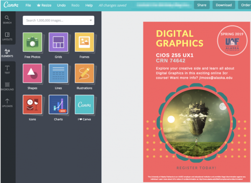Switch to the Layouts sidebar tab
Screen dimensions: 251x183
[8, 36]
